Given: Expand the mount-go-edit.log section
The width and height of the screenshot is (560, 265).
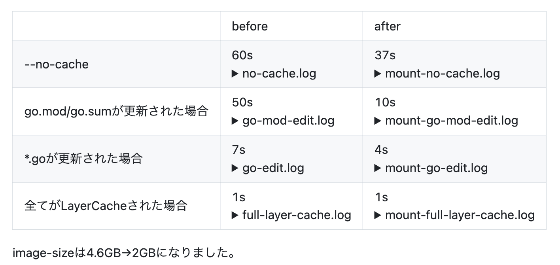Looking at the screenshot, I should coord(431,168).
